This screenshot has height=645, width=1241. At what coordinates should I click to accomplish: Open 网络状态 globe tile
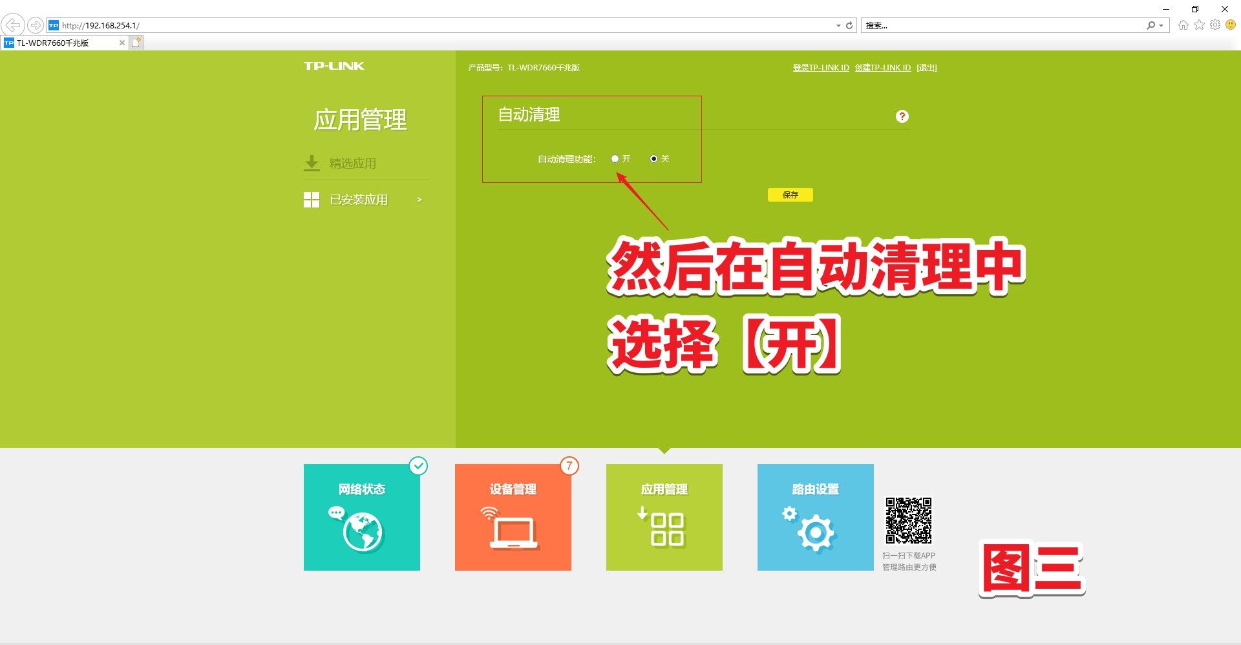pos(361,517)
